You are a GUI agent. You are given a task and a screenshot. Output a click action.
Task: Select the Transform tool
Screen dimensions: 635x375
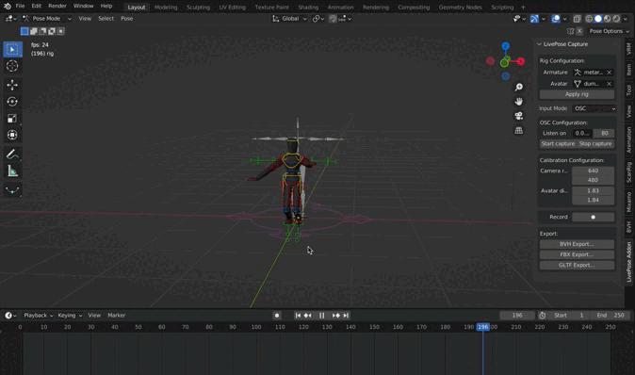click(x=12, y=135)
